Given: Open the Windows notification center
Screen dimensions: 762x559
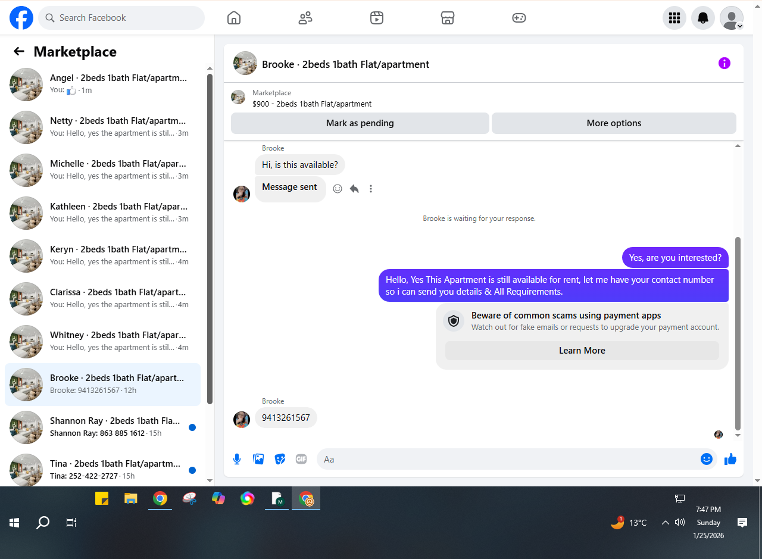Looking at the screenshot, I should (x=742, y=523).
